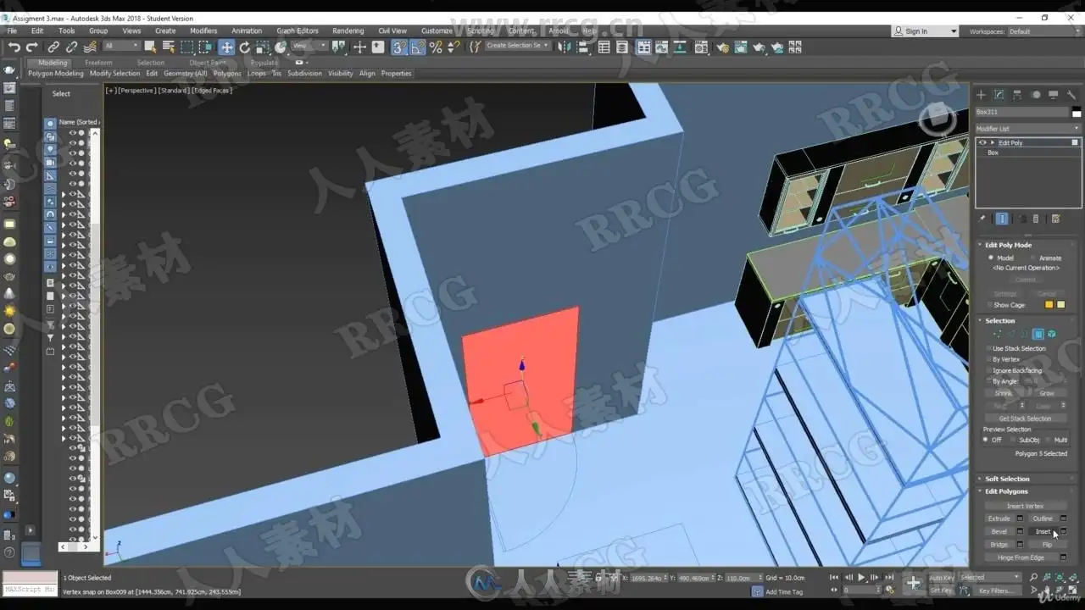Collapse the Edit Poly Mode rollout
This screenshot has width=1085, height=610.
pos(1008,245)
